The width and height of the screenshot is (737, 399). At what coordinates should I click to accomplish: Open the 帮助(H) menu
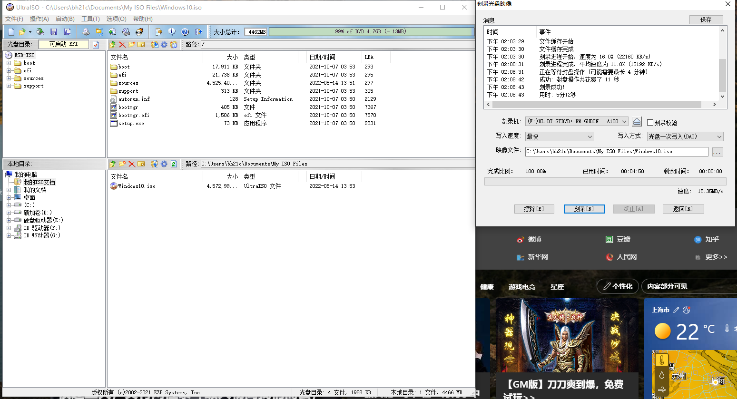click(x=143, y=19)
